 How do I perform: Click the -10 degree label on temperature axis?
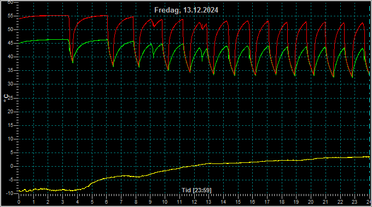coord(9,193)
